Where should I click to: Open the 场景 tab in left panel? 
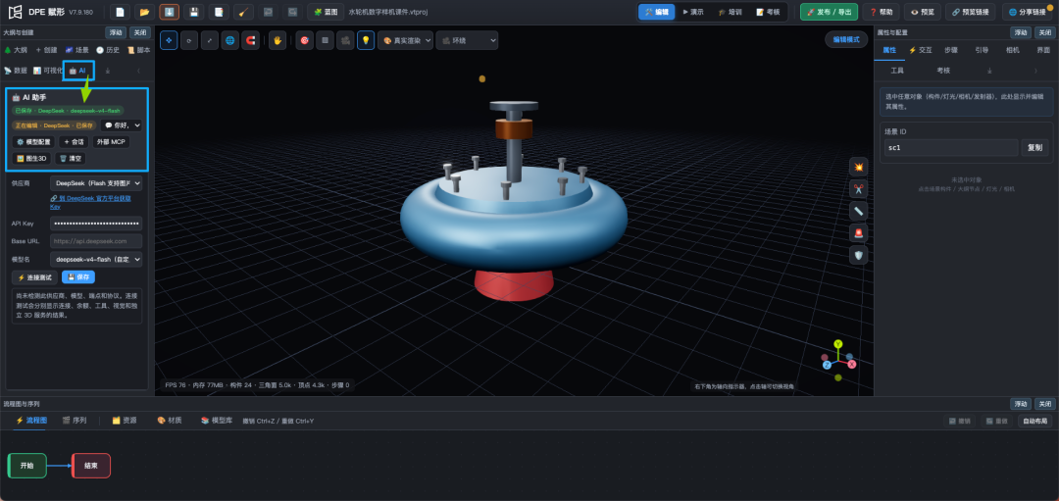(x=77, y=51)
